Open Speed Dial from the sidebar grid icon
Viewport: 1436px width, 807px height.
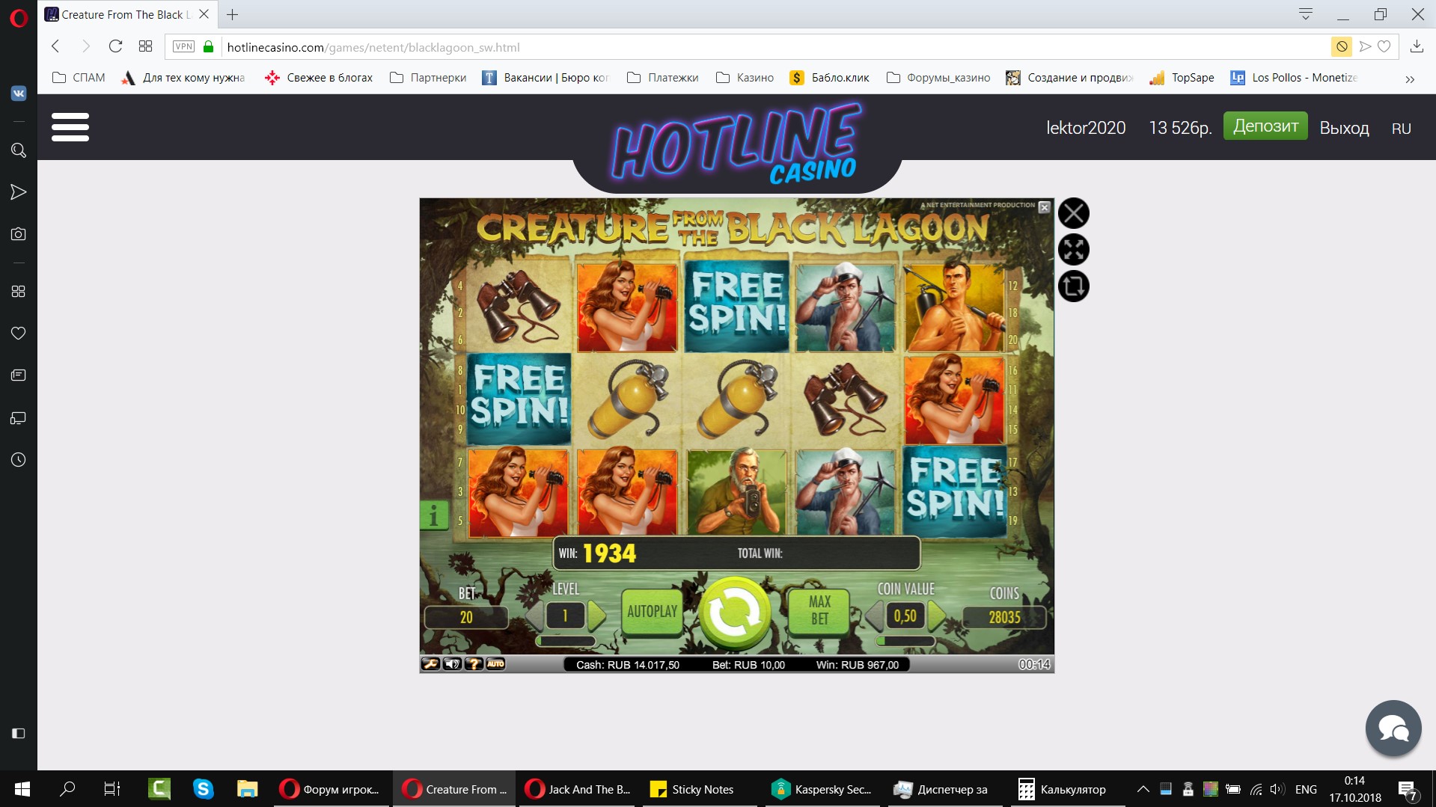click(19, 291)
